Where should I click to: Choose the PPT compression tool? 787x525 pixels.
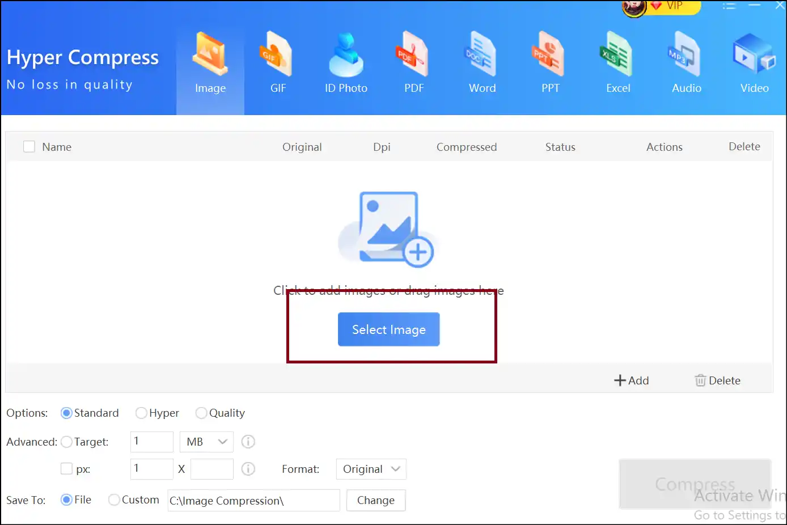point(550,63)
